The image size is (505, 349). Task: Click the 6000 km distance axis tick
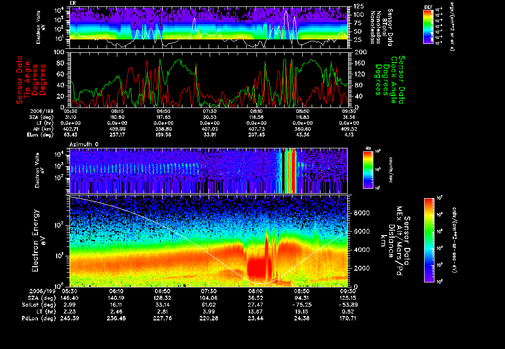click(361, 231)
